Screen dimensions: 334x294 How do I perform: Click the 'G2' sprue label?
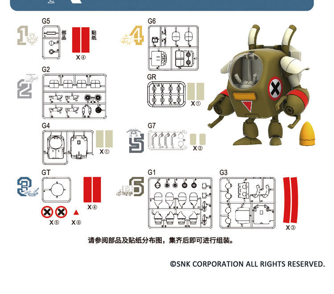46,70
